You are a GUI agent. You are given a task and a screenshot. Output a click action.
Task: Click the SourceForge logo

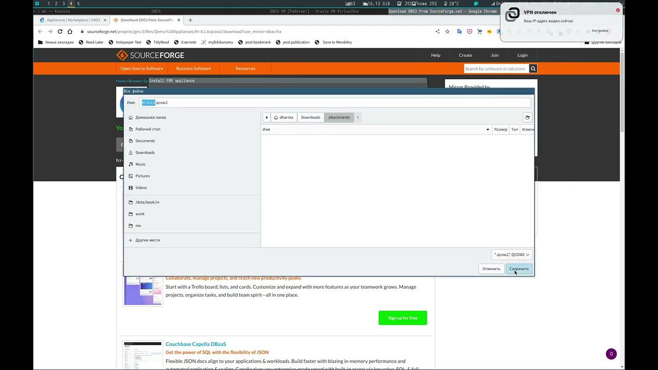tap(150, 55)
